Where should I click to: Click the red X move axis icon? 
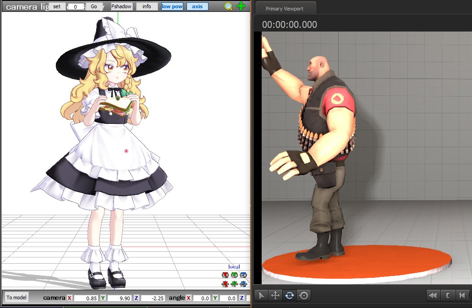[x=225, y=284]
